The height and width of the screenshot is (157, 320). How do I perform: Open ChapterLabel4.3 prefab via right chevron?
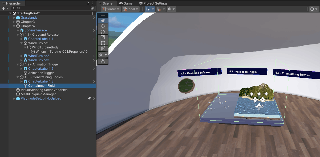coord(94,81)
